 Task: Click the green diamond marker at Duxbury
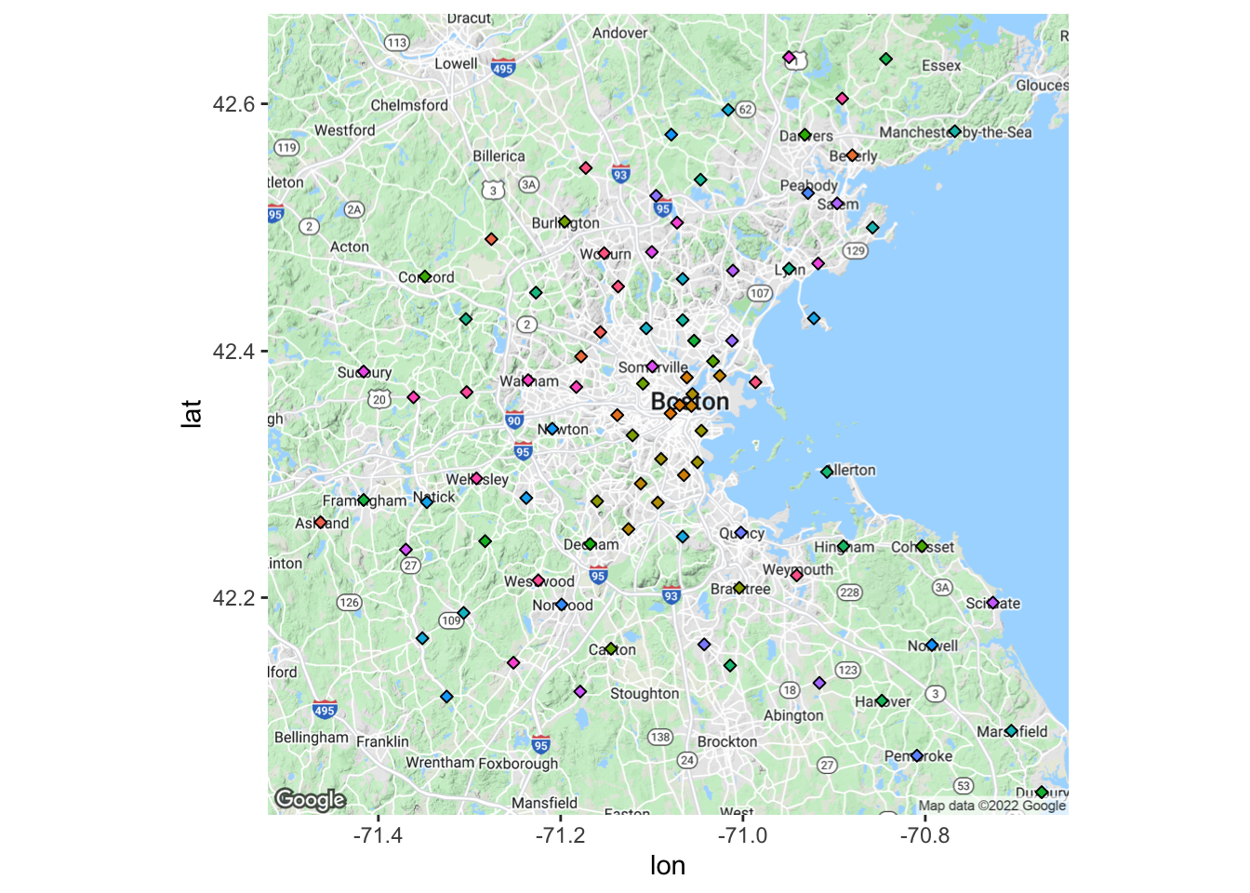coord(1042,793)
